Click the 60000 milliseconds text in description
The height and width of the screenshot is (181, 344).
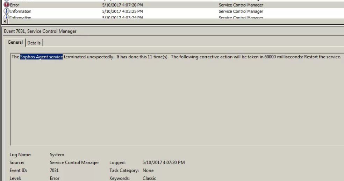tap(284, 57)
